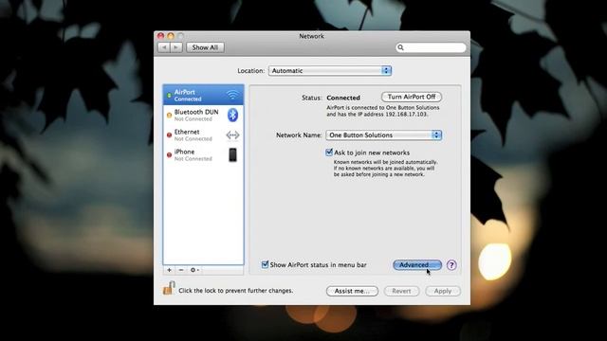Click the IP address 192.168.17.103 text
The height and width of the screenshot is (341, 607).
[x=407, y=115]
